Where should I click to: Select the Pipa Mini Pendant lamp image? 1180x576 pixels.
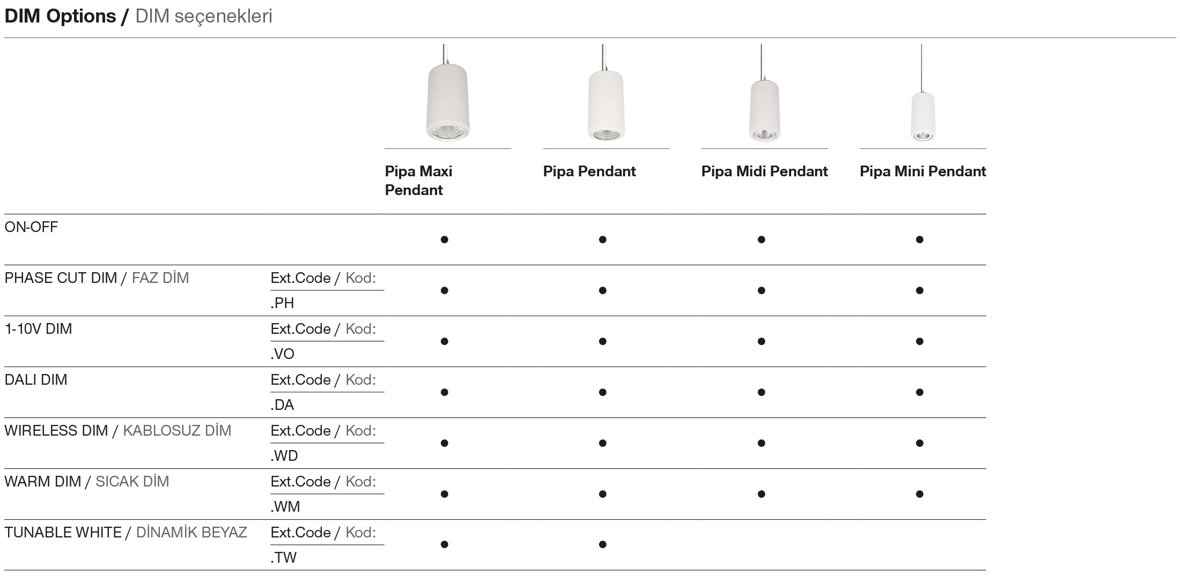[923, 117]
